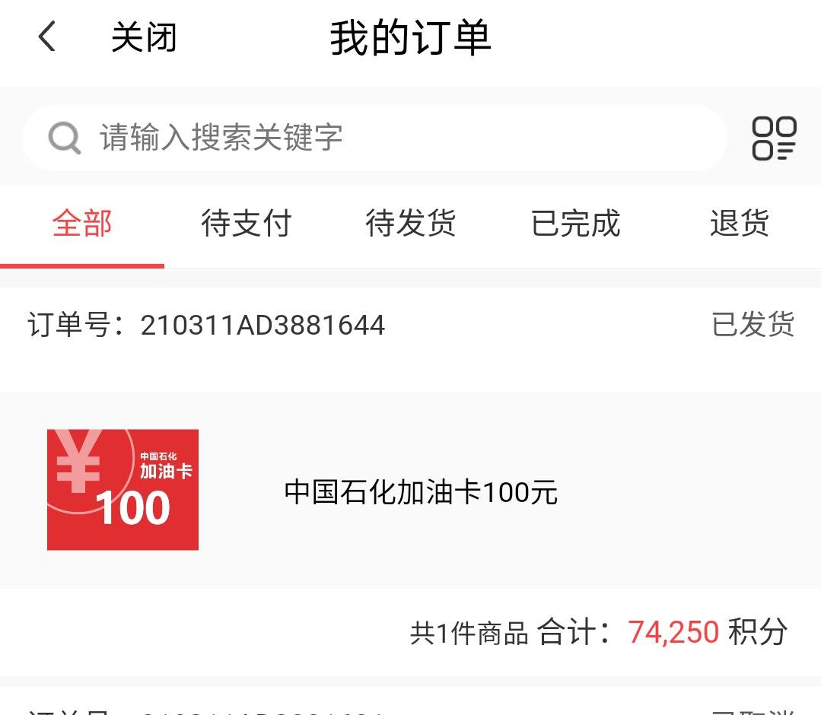Open the red 100 fuel card thumbnail
This screenshot has height=715, width=821.
123,490
